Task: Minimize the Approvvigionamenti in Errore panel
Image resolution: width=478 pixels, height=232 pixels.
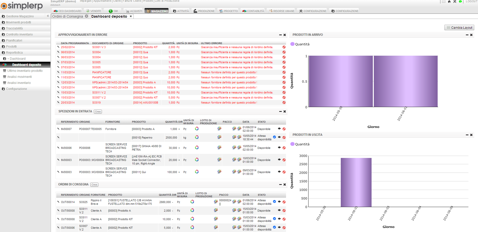Action: (x=280, y=35)
